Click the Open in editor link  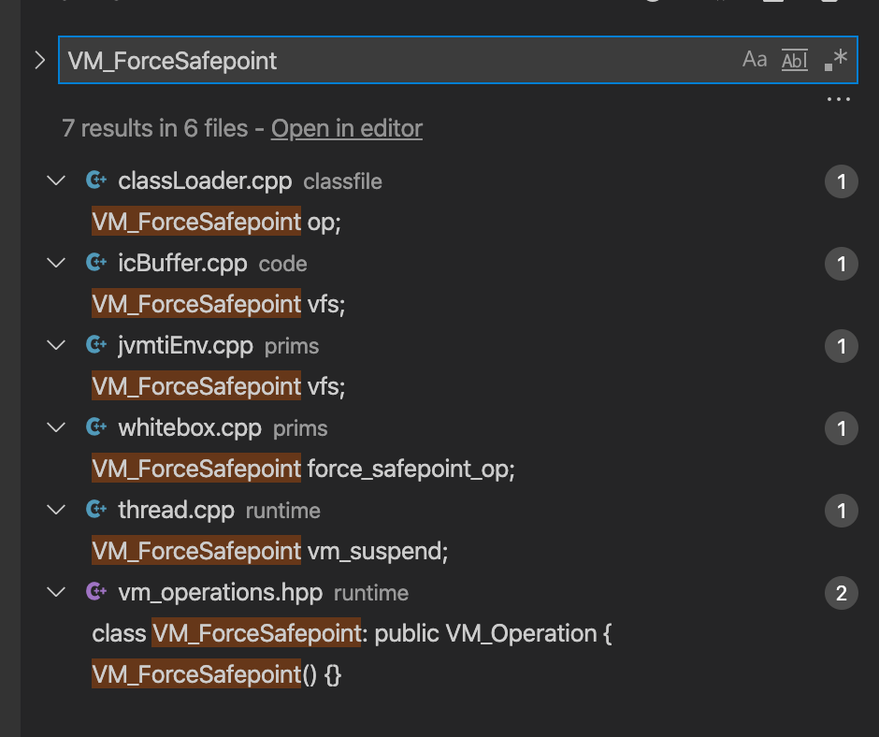click(346, 129)
